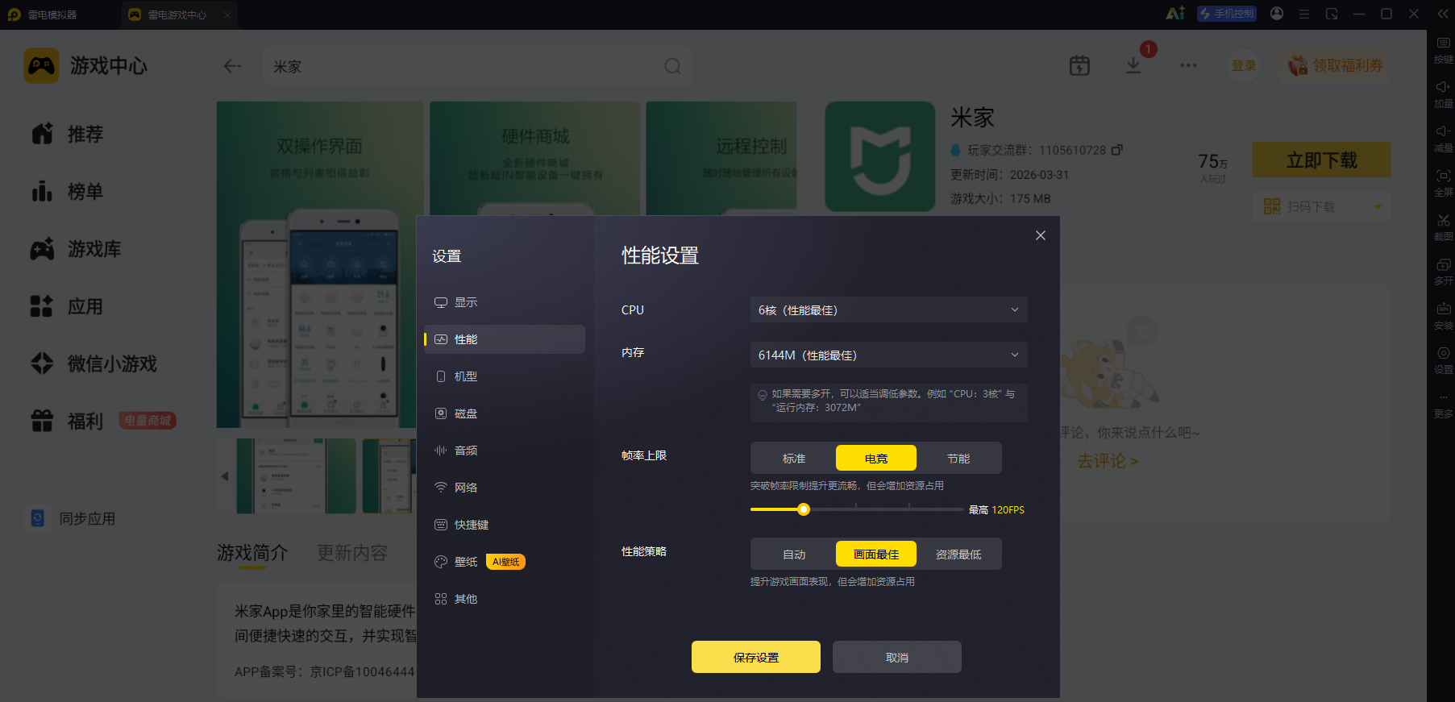1455x702 pixels.
Task: Click the 加量 volume-up icon
Action: pos(1443,87)
